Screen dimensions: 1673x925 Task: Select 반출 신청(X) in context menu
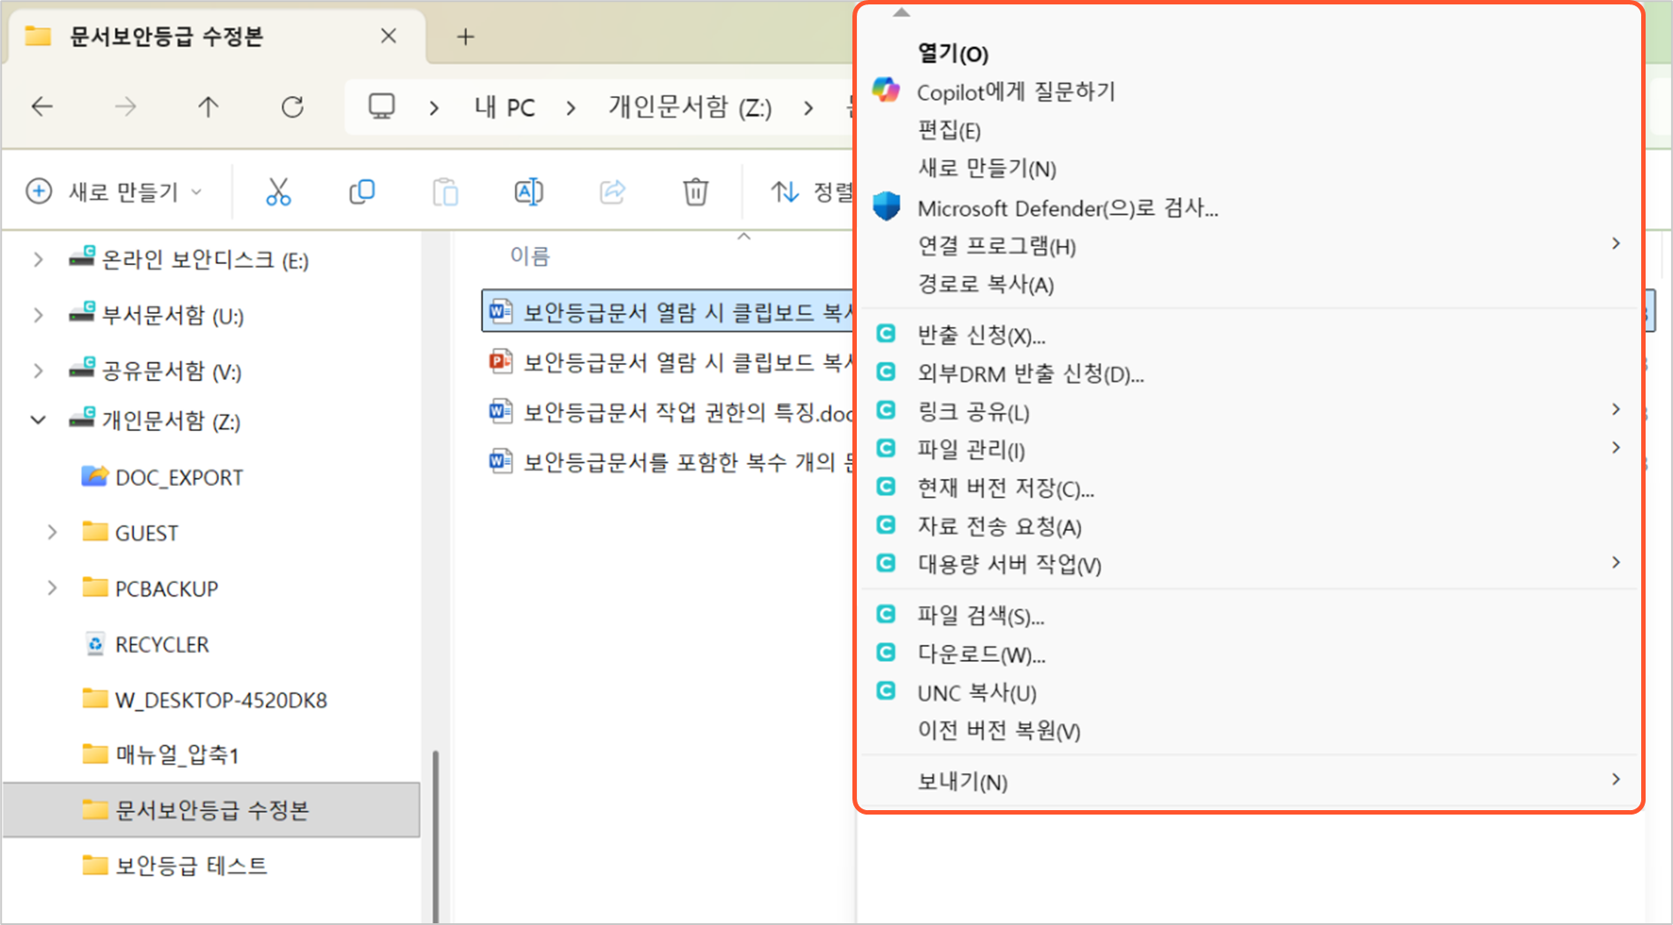point(980,336)
